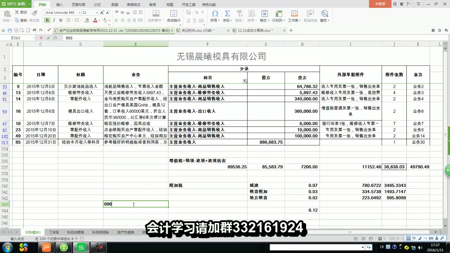Confirm entry with green checkmark

coord(48,38)
